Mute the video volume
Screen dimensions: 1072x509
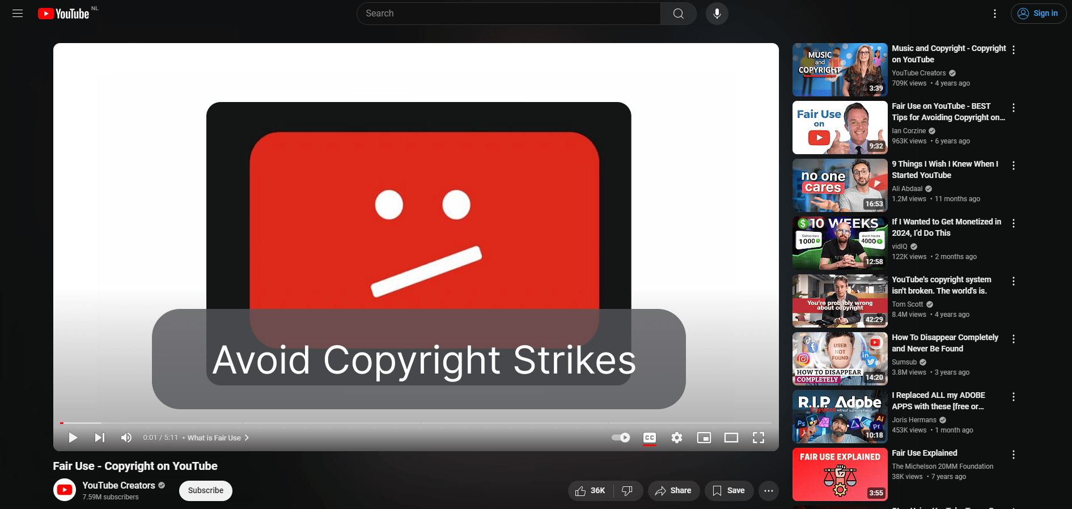[x=126, y=438]
